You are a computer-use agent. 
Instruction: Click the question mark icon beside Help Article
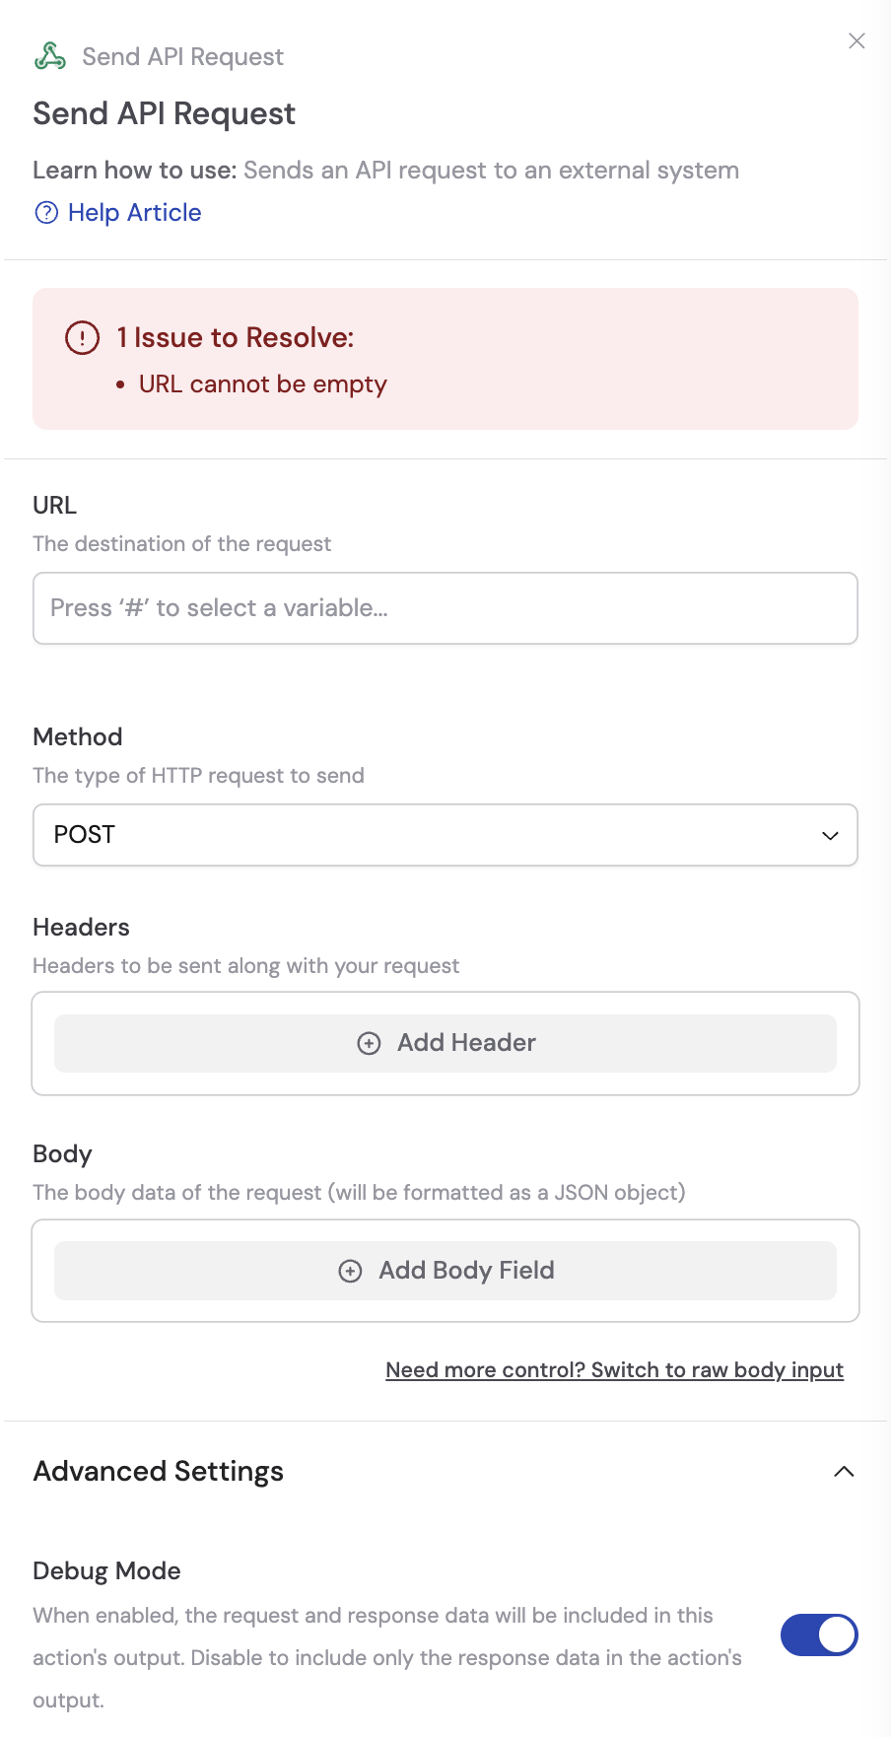pyautogui.click(x=46, y=212)
